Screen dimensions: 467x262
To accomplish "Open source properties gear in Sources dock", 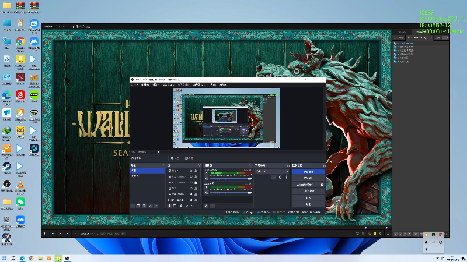I will pos(181,206).
